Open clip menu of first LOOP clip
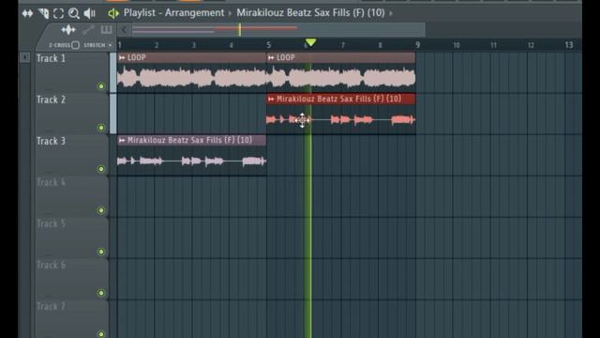Image resolution: width=600 pixels, height=338 pixels. [122, 57]
